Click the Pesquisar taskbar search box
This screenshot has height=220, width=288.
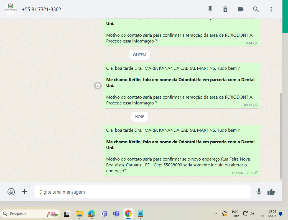30,214
